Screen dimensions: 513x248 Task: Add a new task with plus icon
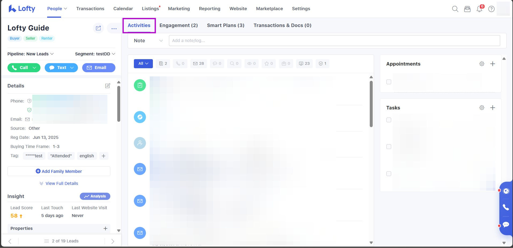tap(492, 108)
